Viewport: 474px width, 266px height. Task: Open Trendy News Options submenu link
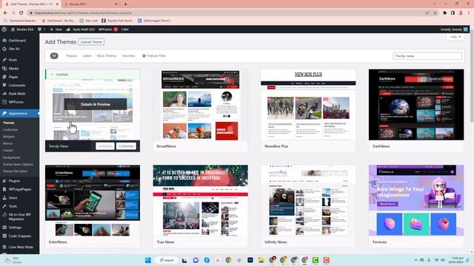point(18,164)
